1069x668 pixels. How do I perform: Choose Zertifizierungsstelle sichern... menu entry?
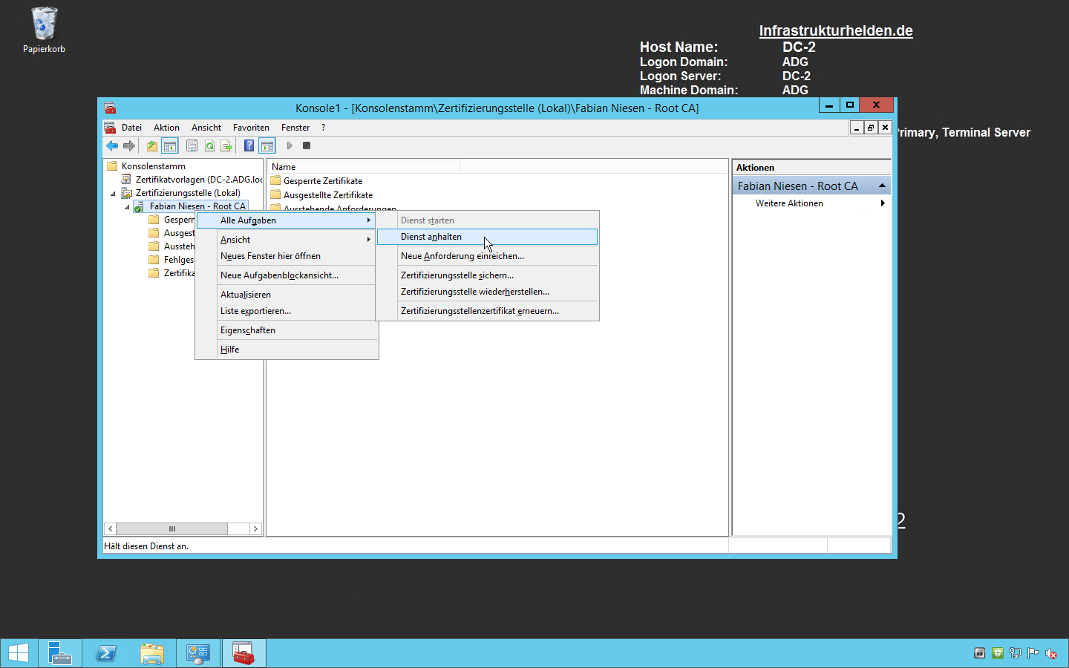[457, 275]
